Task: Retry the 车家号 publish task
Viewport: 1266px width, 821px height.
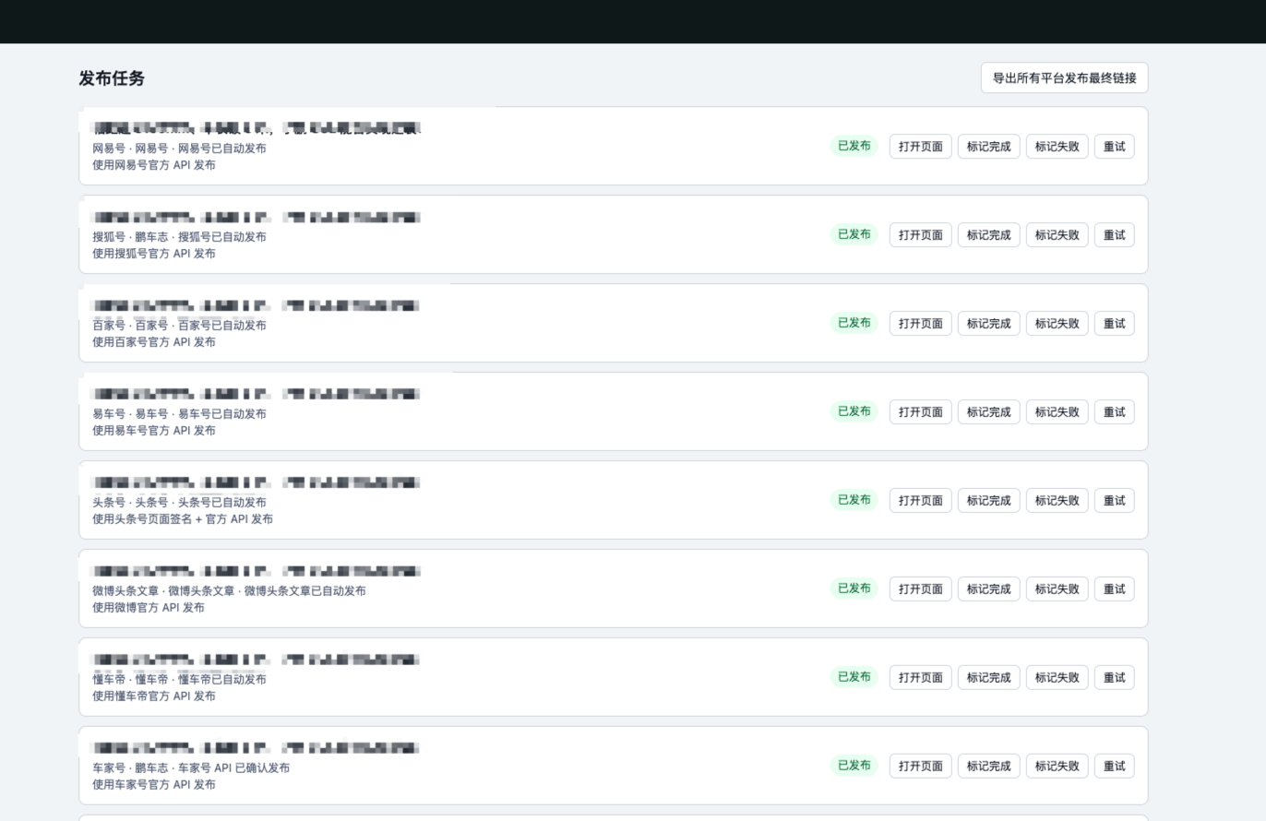Action: pyautogui.click(x=1114, y=767)
